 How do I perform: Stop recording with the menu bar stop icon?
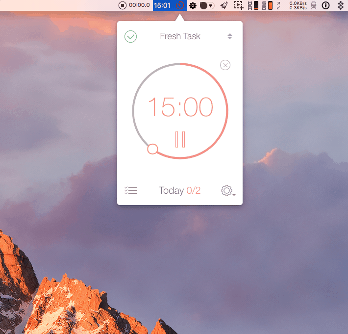click(x=122, y=5)
